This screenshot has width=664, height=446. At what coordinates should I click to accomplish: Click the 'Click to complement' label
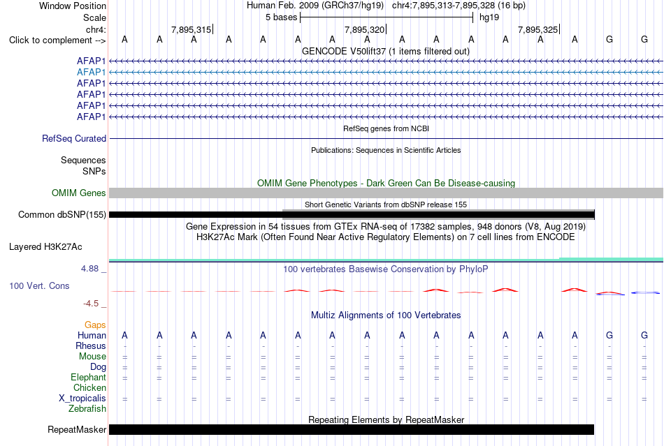click(x=57, y=40)
